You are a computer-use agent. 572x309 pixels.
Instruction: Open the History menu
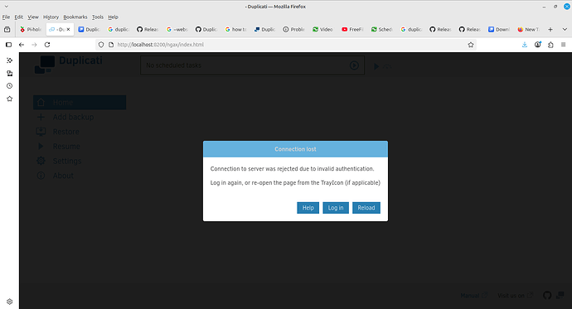(x=51, y=17)
